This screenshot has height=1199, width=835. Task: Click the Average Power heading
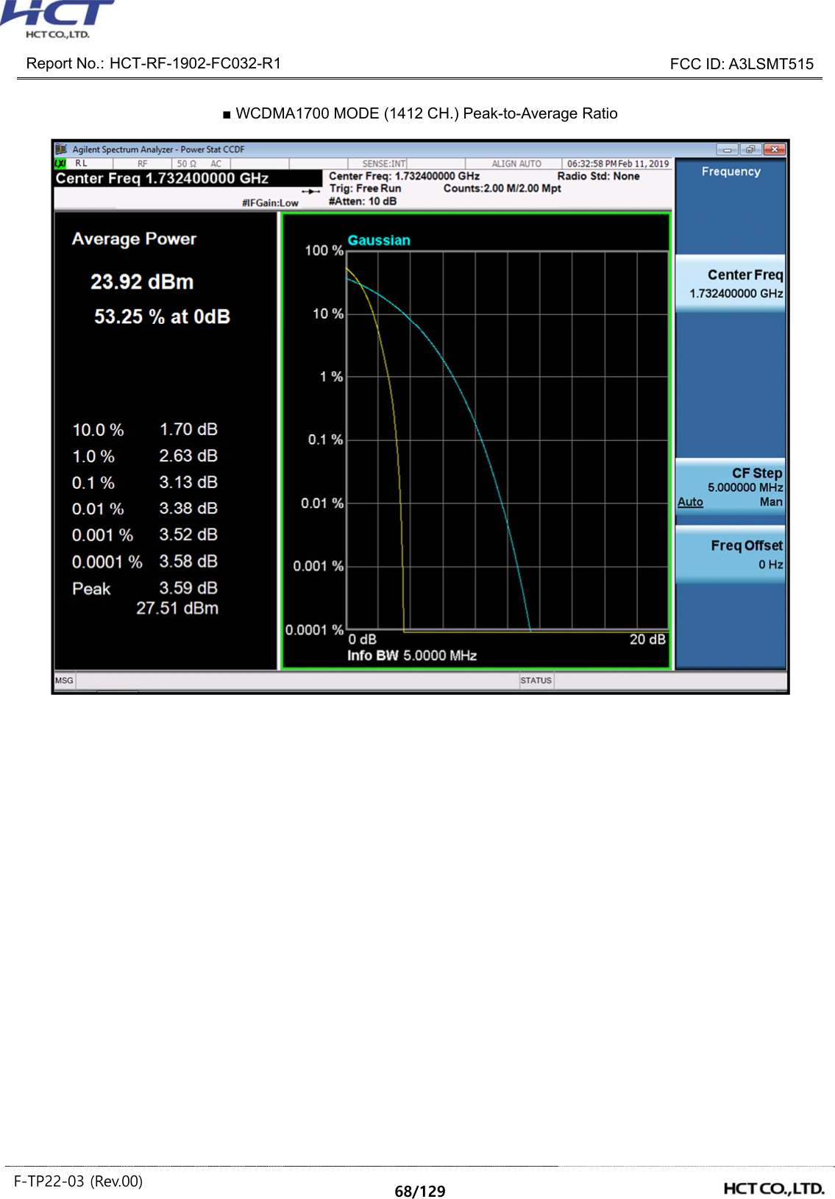click(134, 239)
